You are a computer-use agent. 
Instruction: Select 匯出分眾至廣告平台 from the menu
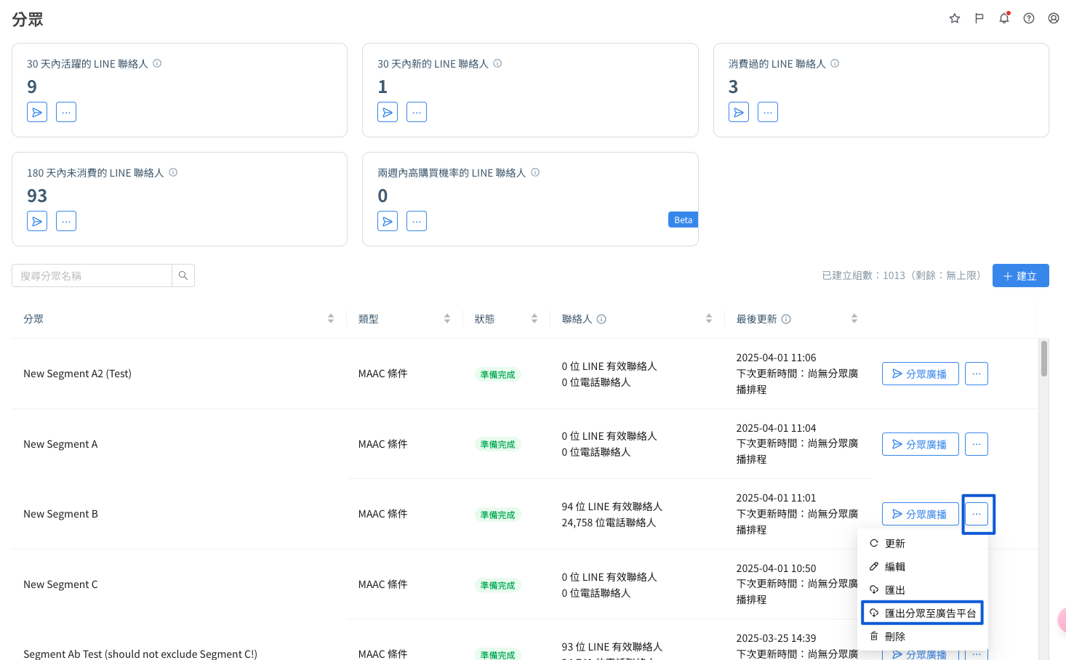coord(922,613)
